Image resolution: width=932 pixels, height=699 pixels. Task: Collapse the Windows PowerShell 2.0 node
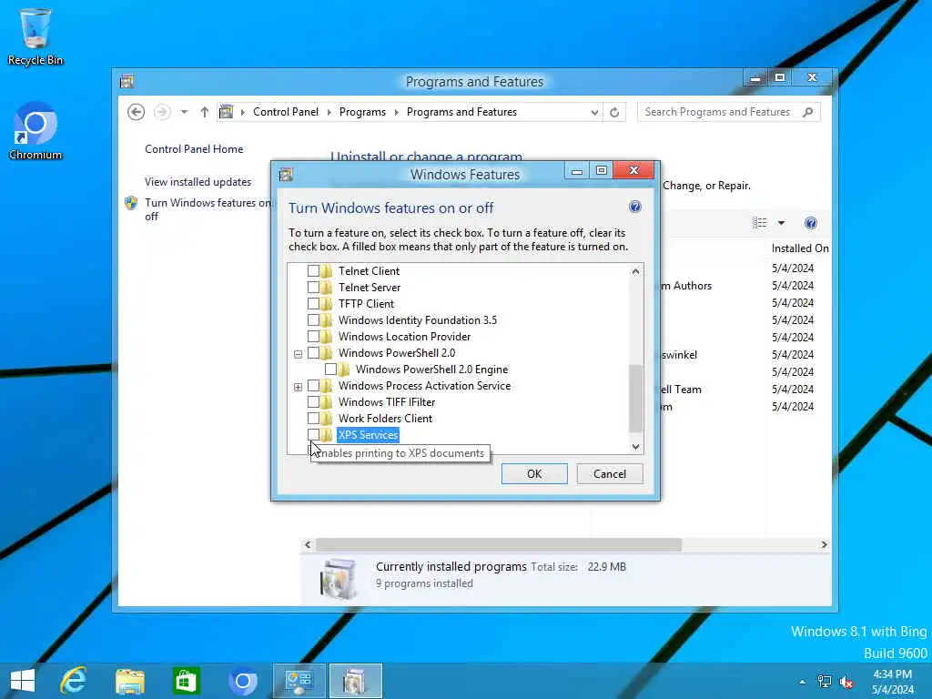pyautogui.click(x=298, y=354)
